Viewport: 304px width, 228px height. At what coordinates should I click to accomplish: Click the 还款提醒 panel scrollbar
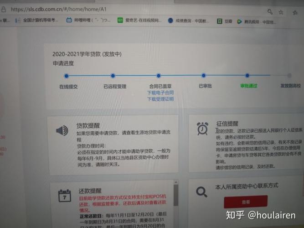click(x=176, y=195)
